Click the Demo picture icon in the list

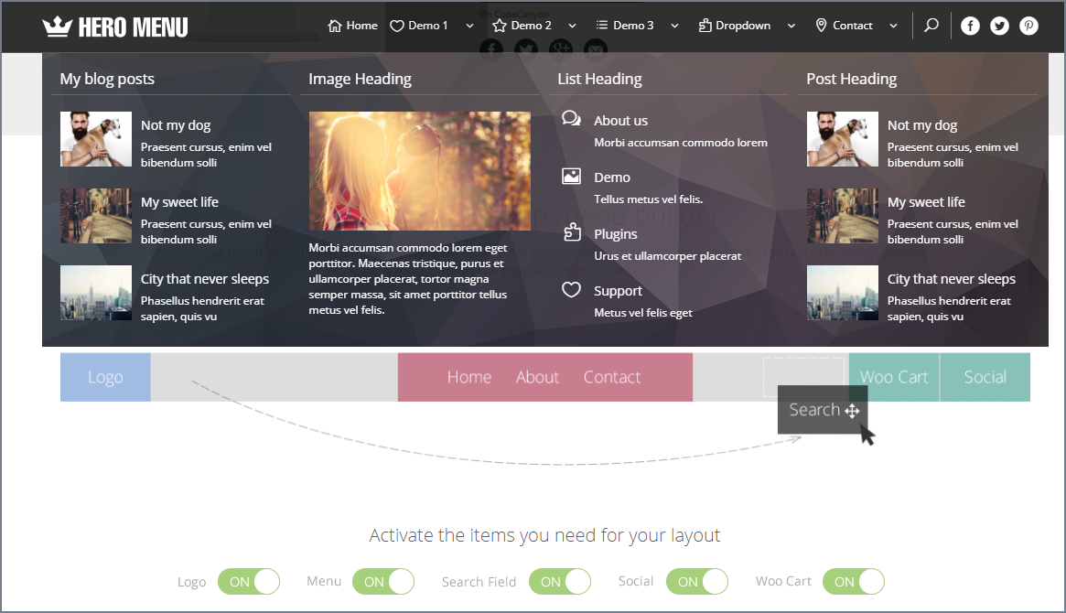(571, 177)
